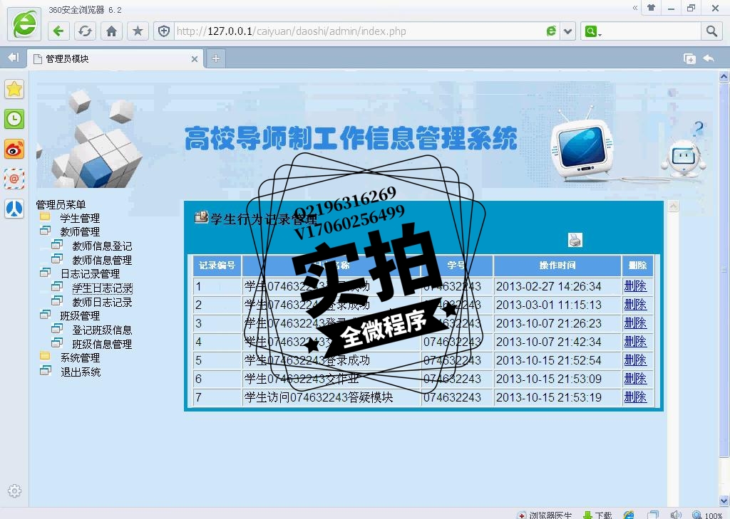Viewport: 730px width, 519px height.
Task: Delete record 5 via 删除 link
Action: (635, 360)
